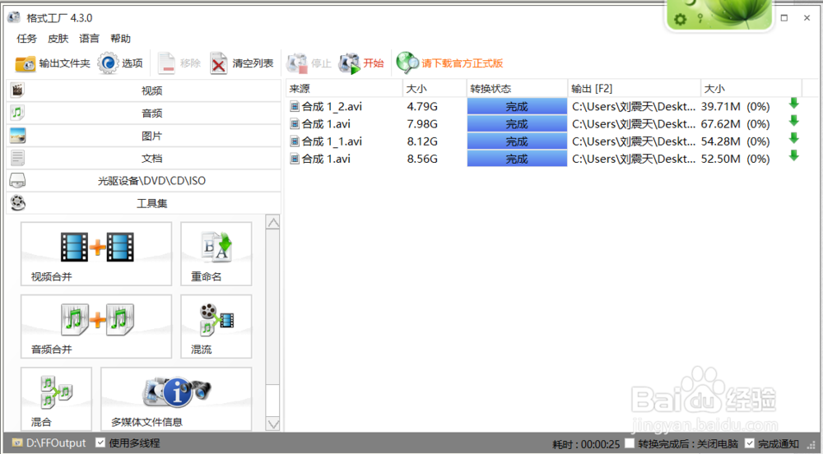This screenshot has width=823, height=454.
Task: Click the tool panel scroll-down arrow
Action: tap(273, 424)
